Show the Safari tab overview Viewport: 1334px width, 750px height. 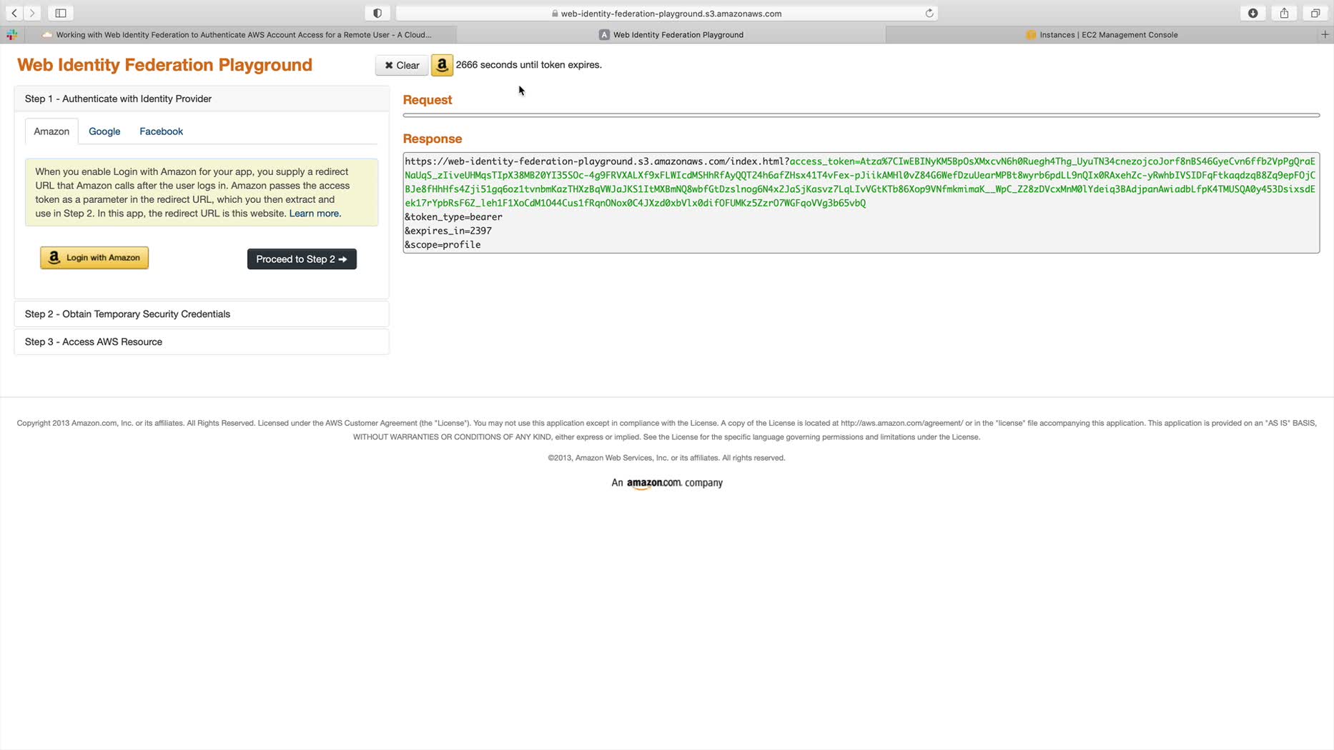(1315, 13)
